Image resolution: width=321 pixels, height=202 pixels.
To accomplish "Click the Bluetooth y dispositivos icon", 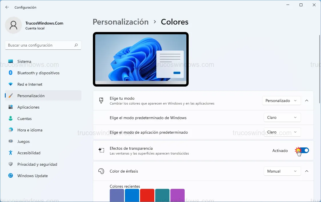I will (11, 73).
